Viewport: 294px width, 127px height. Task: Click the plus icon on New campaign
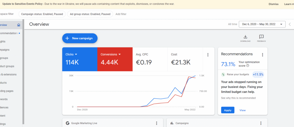pos(67,38)
